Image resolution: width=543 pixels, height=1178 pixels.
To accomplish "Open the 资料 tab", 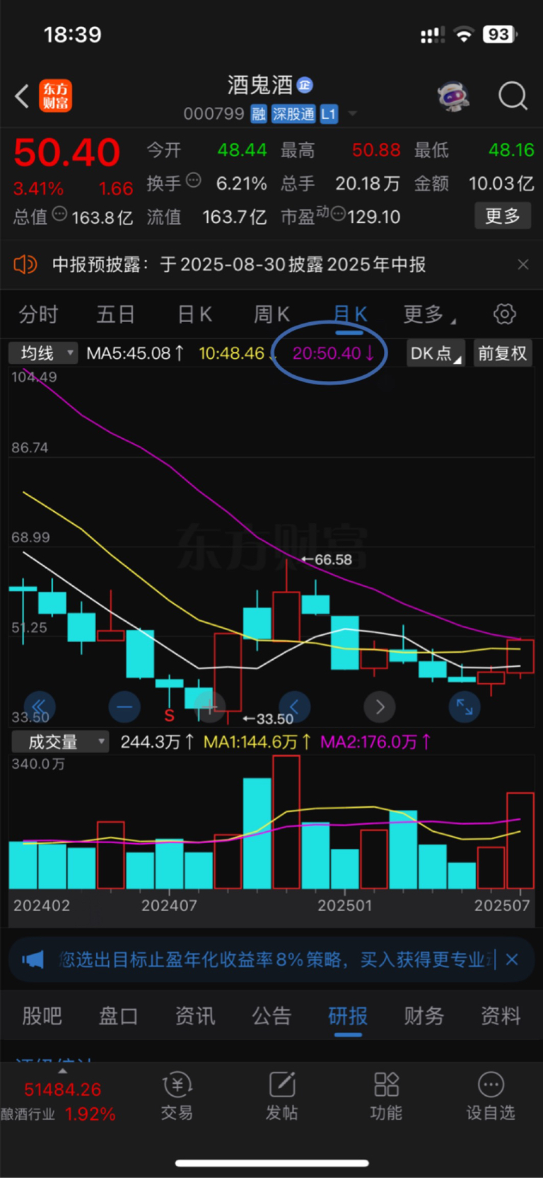I will (501, 1016).
